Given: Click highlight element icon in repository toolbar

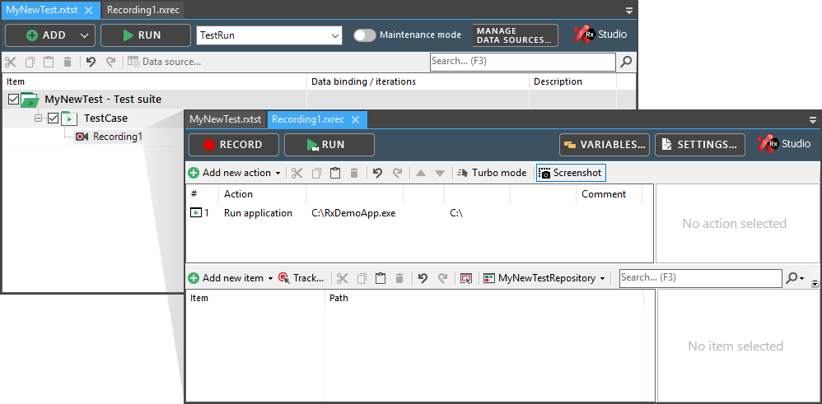Looking at the screenshot, I should pos(465,278).
